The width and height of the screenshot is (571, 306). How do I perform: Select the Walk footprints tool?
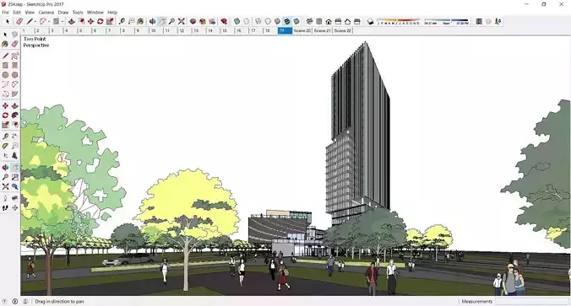pos(5,208)
